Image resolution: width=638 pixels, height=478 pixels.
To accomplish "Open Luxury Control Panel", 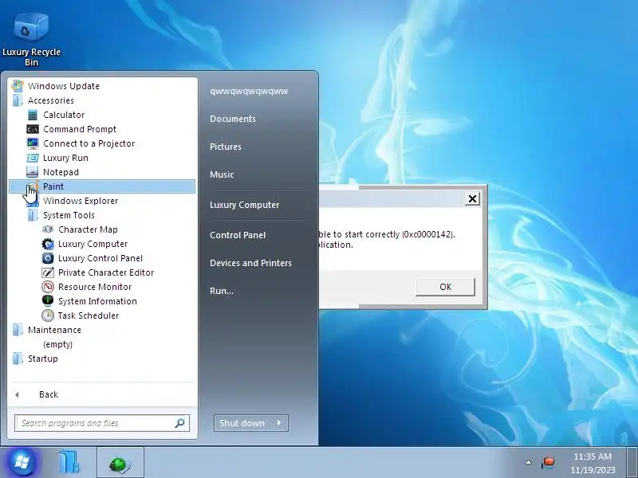I will click(x=100, y=258).
